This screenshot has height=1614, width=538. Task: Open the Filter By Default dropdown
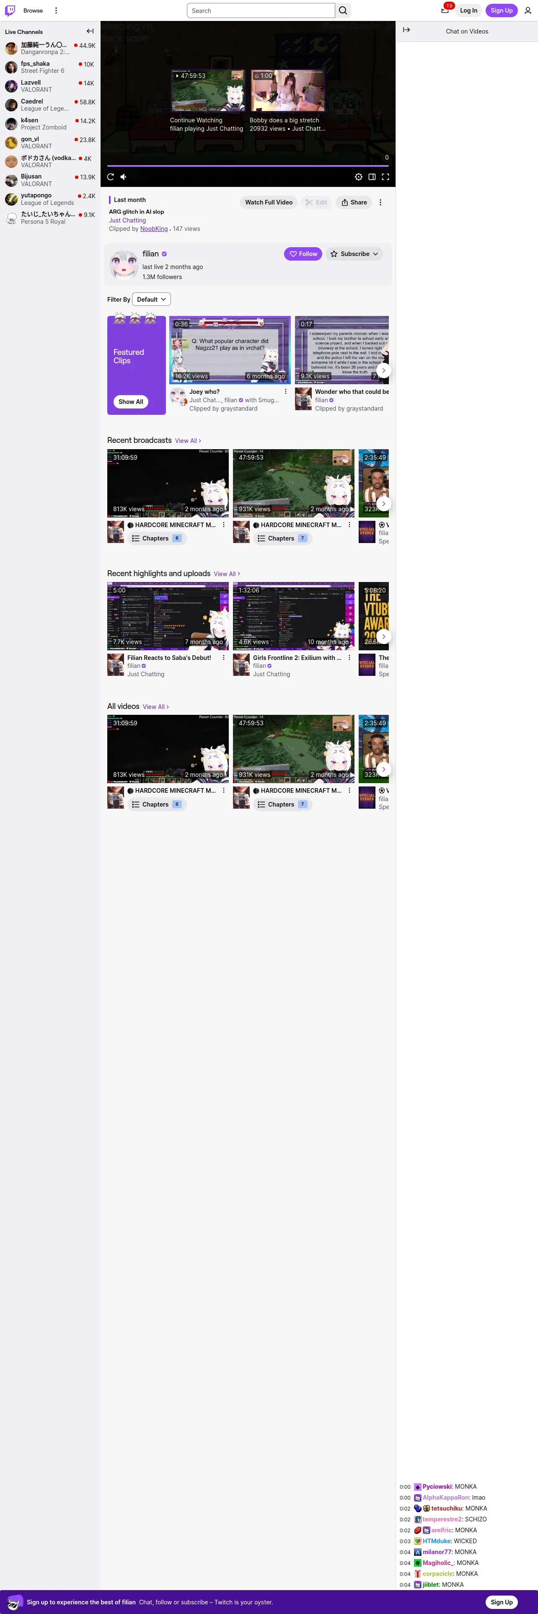pyautogui.click(x=152, y=300)
